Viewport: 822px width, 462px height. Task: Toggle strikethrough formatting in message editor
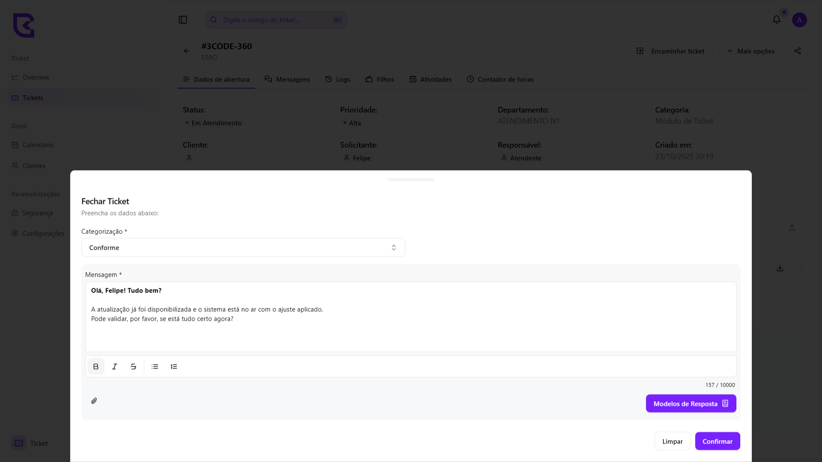[x=133, y=367]
